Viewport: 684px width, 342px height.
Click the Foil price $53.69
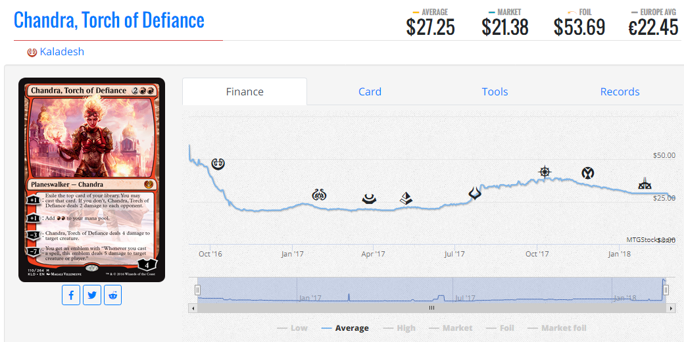tap(579, 27)
